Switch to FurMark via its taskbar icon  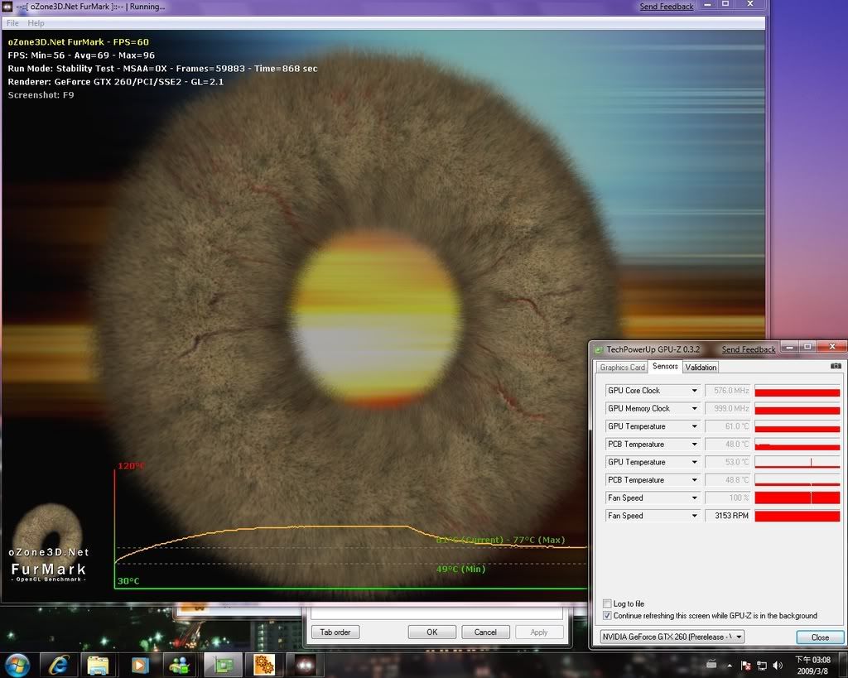point(305,665)
